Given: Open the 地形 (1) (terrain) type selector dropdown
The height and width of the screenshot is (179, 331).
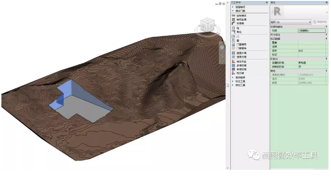Looking at the screenshot, I should click(290, 22).
